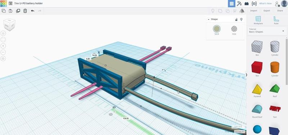This screenshot has height=135, width=288.
Task: Paste from the clipboard icon
Action: (11, 11)
